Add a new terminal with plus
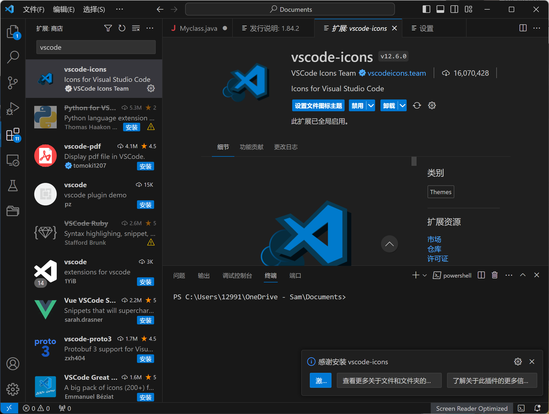This screenshot has width=549, height=414. click(x=416, y=275)
